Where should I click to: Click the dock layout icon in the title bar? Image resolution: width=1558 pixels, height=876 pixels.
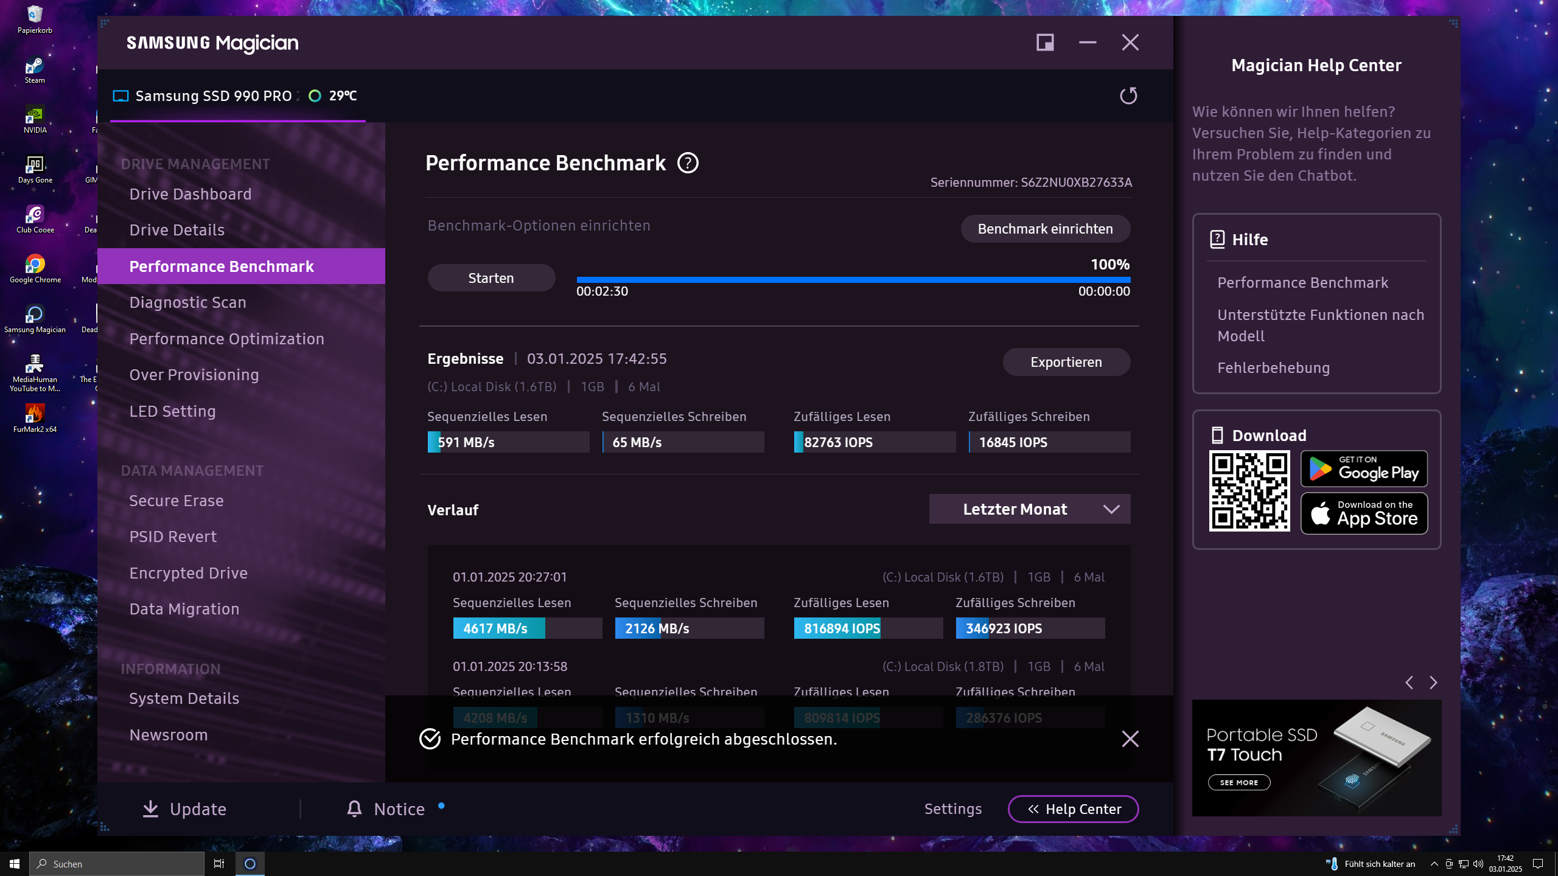(x=1044, y=42)
